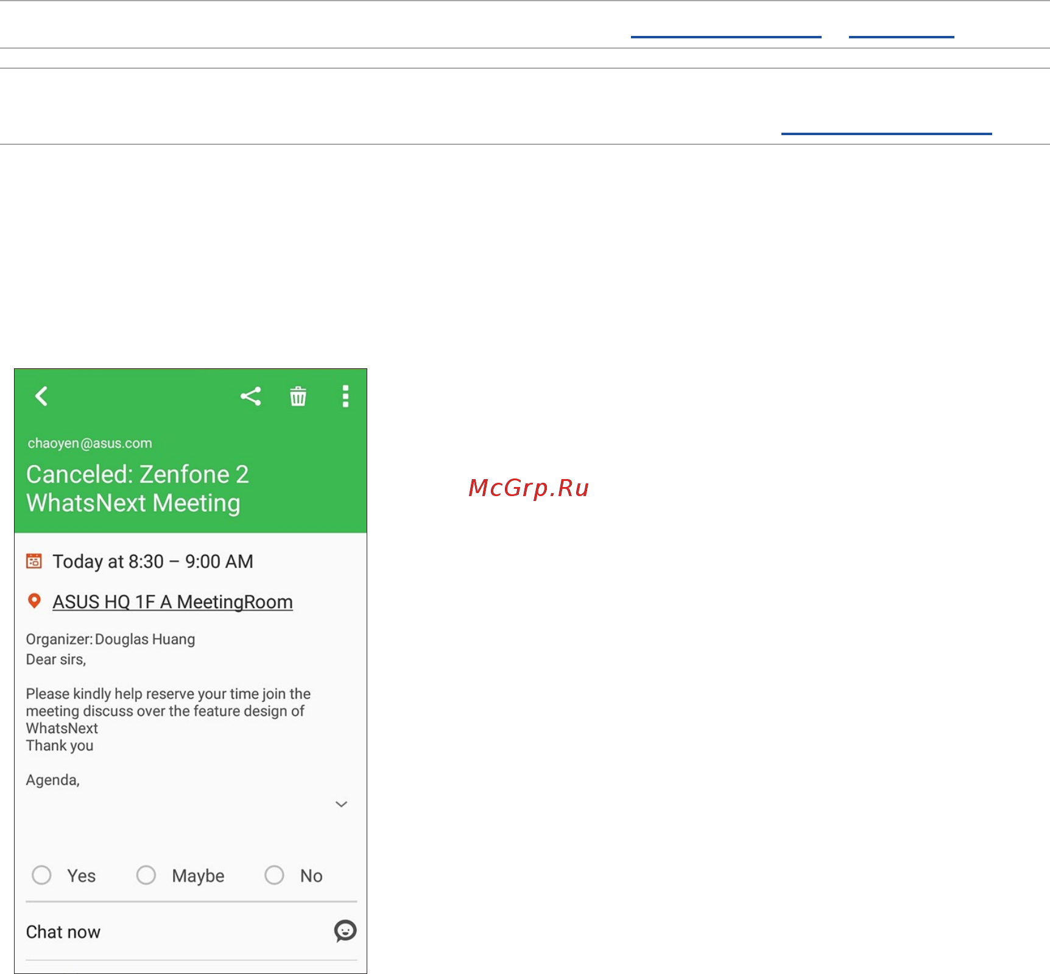This screenshot has height=974, width=1050.
Task: Tap the Agenda, line
Action: (x=53, y=780)
